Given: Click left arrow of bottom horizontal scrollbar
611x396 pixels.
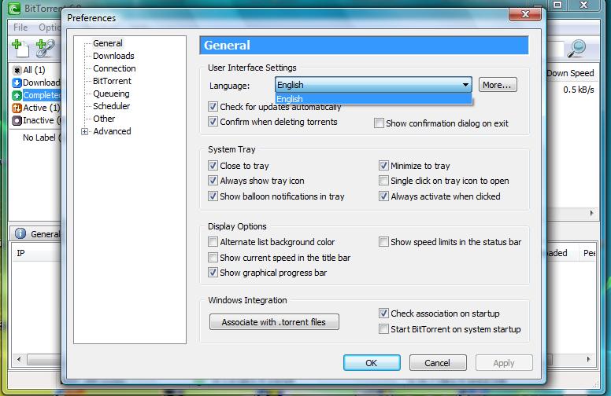Looking at the screenshot, I should pos(19,359).
